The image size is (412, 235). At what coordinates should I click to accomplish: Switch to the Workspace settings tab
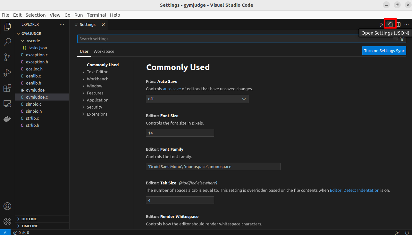pyautogui.click(x=104, y=52)
